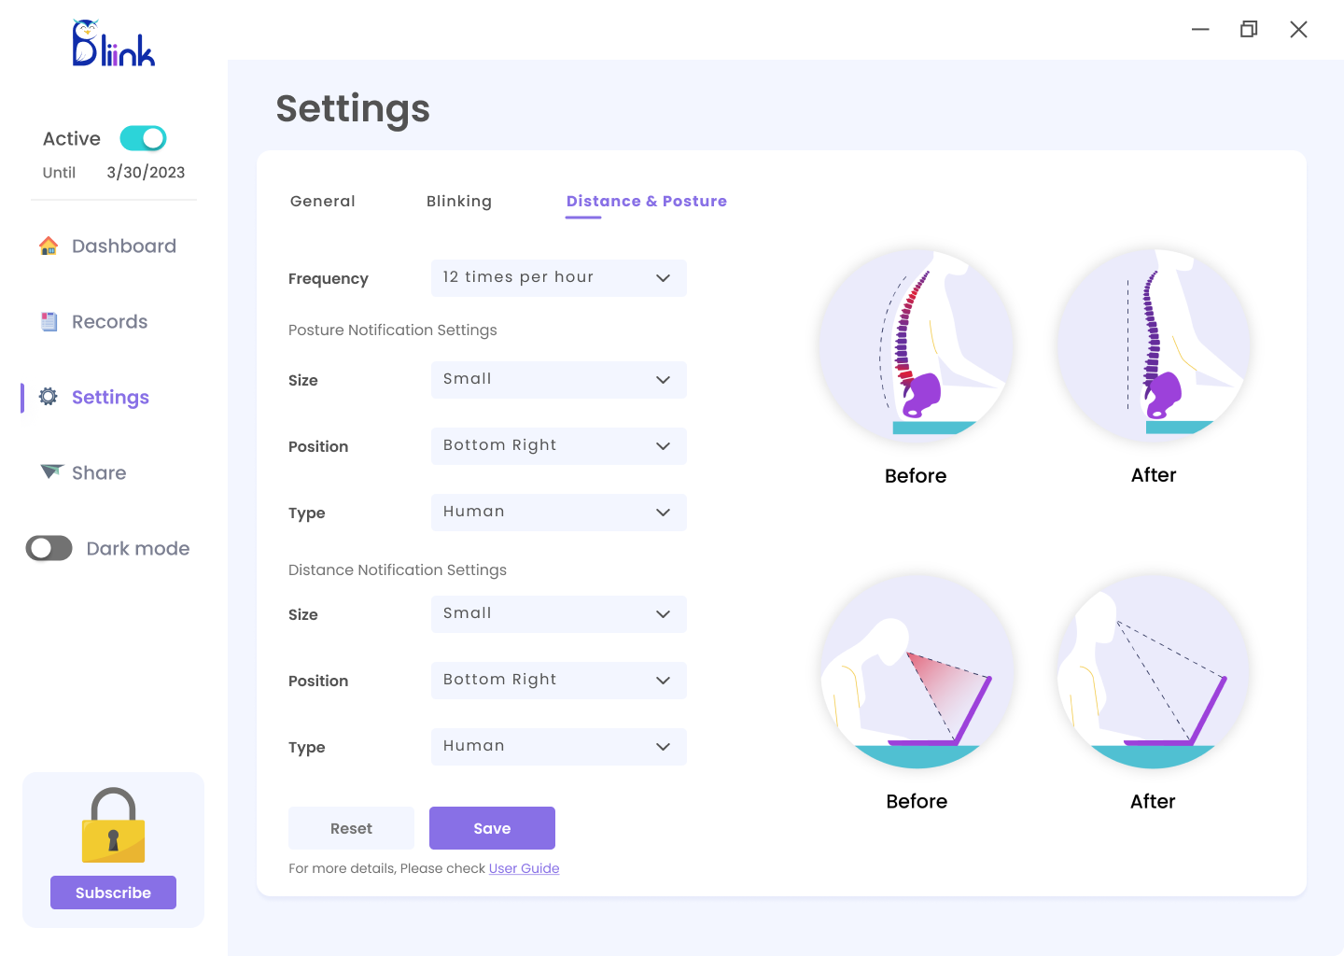Expand the posture notification Size dropdown
1344x956 pixels.
[558, 380]
